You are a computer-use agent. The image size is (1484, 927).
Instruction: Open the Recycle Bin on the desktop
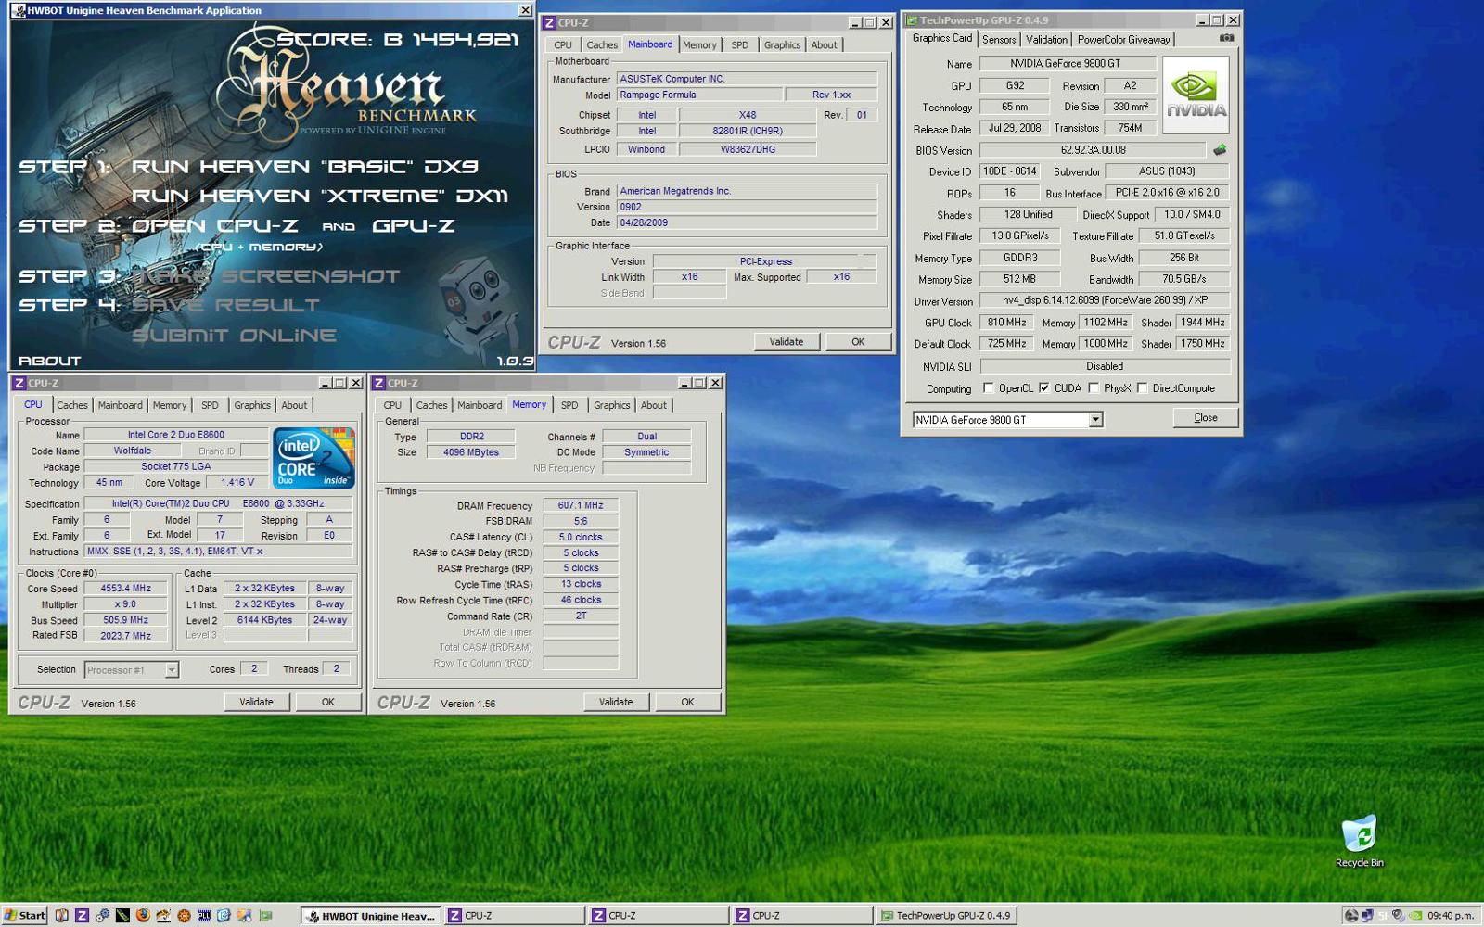pos(1359,840)
